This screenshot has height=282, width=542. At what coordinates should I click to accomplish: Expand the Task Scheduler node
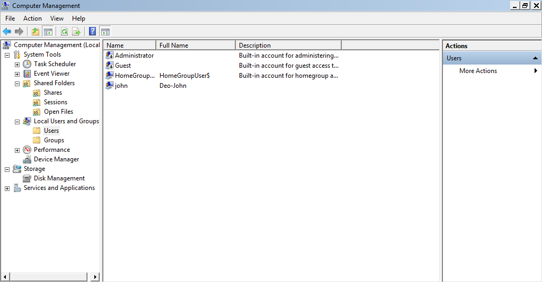pos(17,65)
